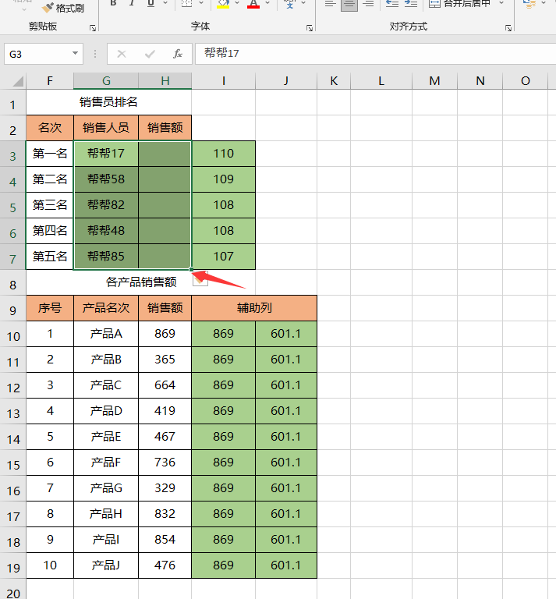Click the enter checkmark in formula bar
Viewport: 556px width, 599px height.
(x=150, y=54)
